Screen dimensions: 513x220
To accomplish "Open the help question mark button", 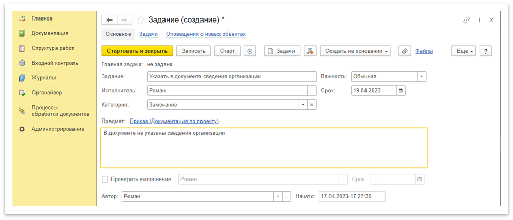I will coord(485,51).
